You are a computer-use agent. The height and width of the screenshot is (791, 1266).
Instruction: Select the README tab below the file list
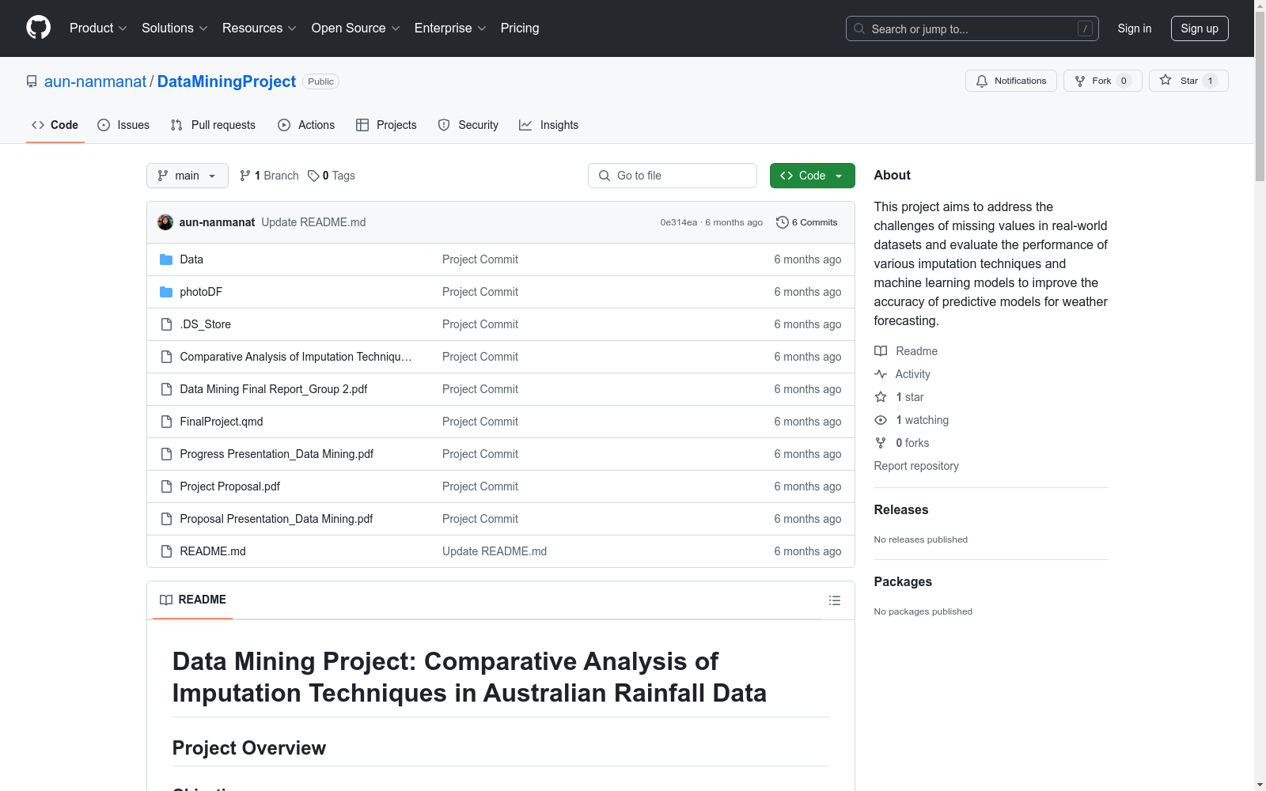click(x=193, y=600)
